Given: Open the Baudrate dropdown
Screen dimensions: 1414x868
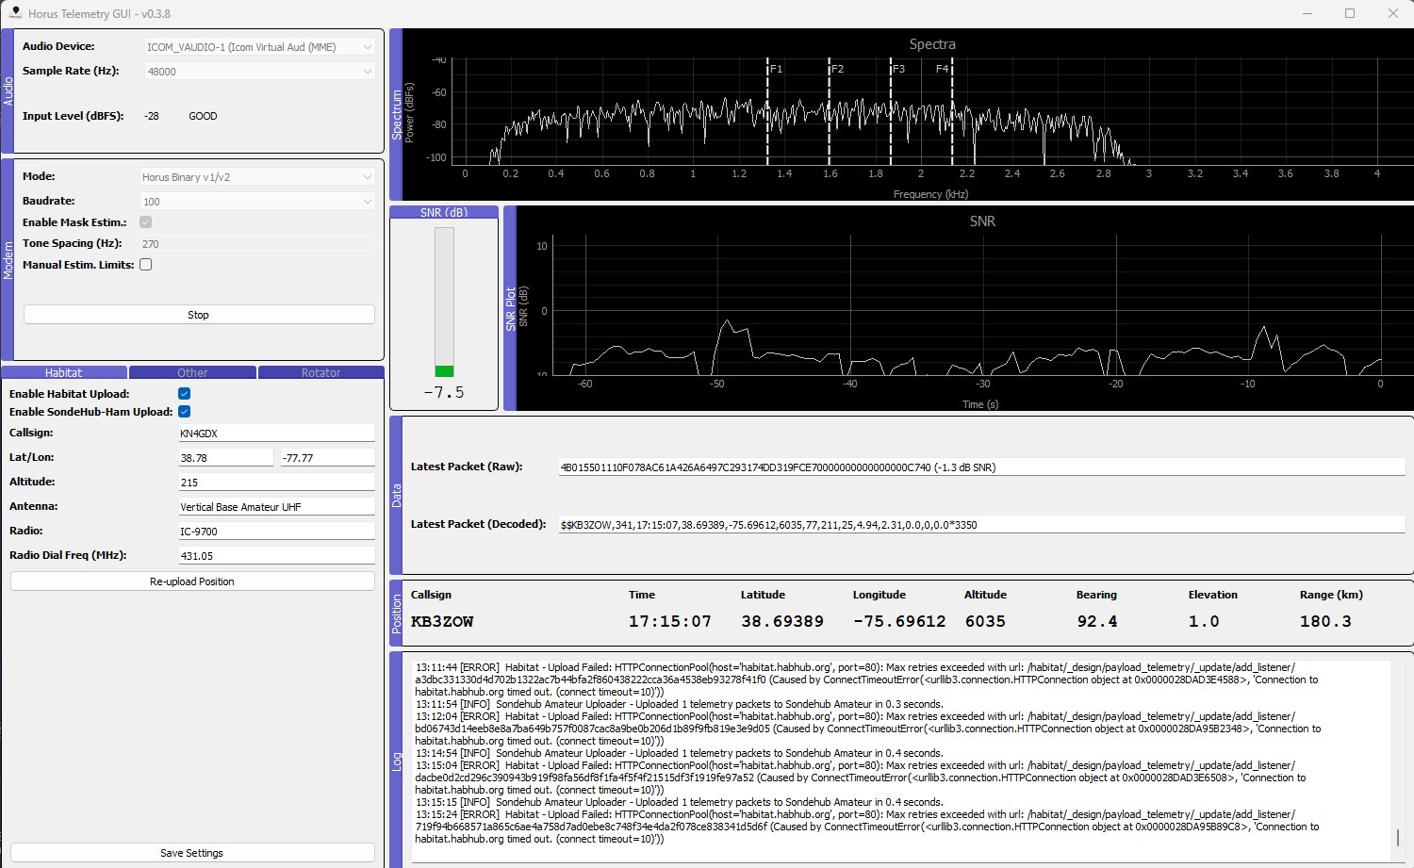Looking at the screenshot, I should click(258, 202).
